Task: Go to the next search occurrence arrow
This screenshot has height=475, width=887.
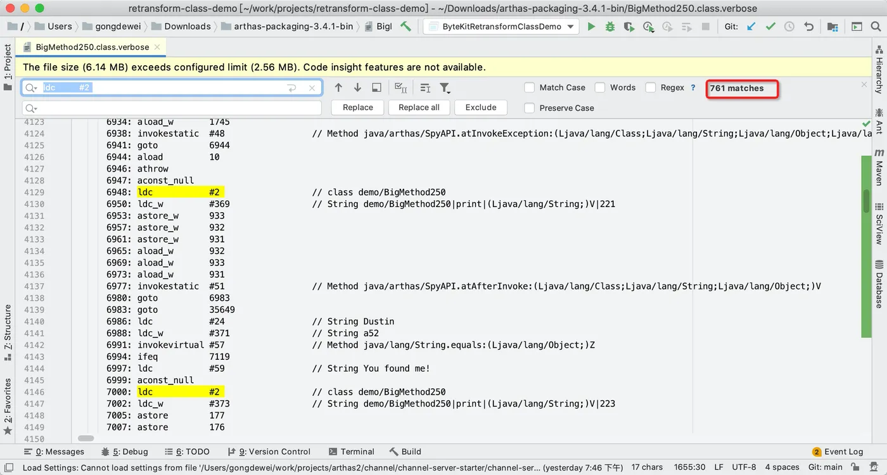Action: 357,88
